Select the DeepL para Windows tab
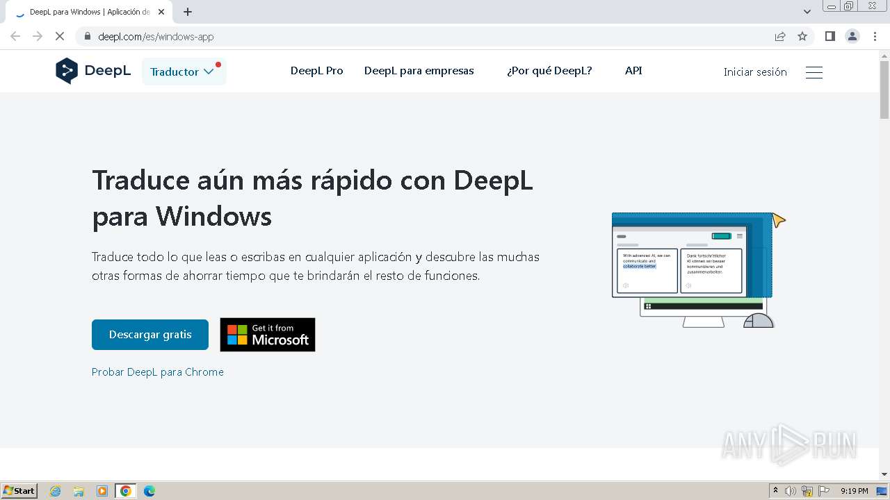Image resolution: width=890 pixels, height=500 pixels. (89, 12)
